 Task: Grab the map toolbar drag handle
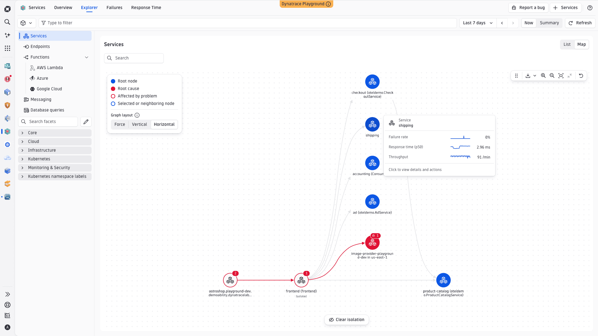516,76
